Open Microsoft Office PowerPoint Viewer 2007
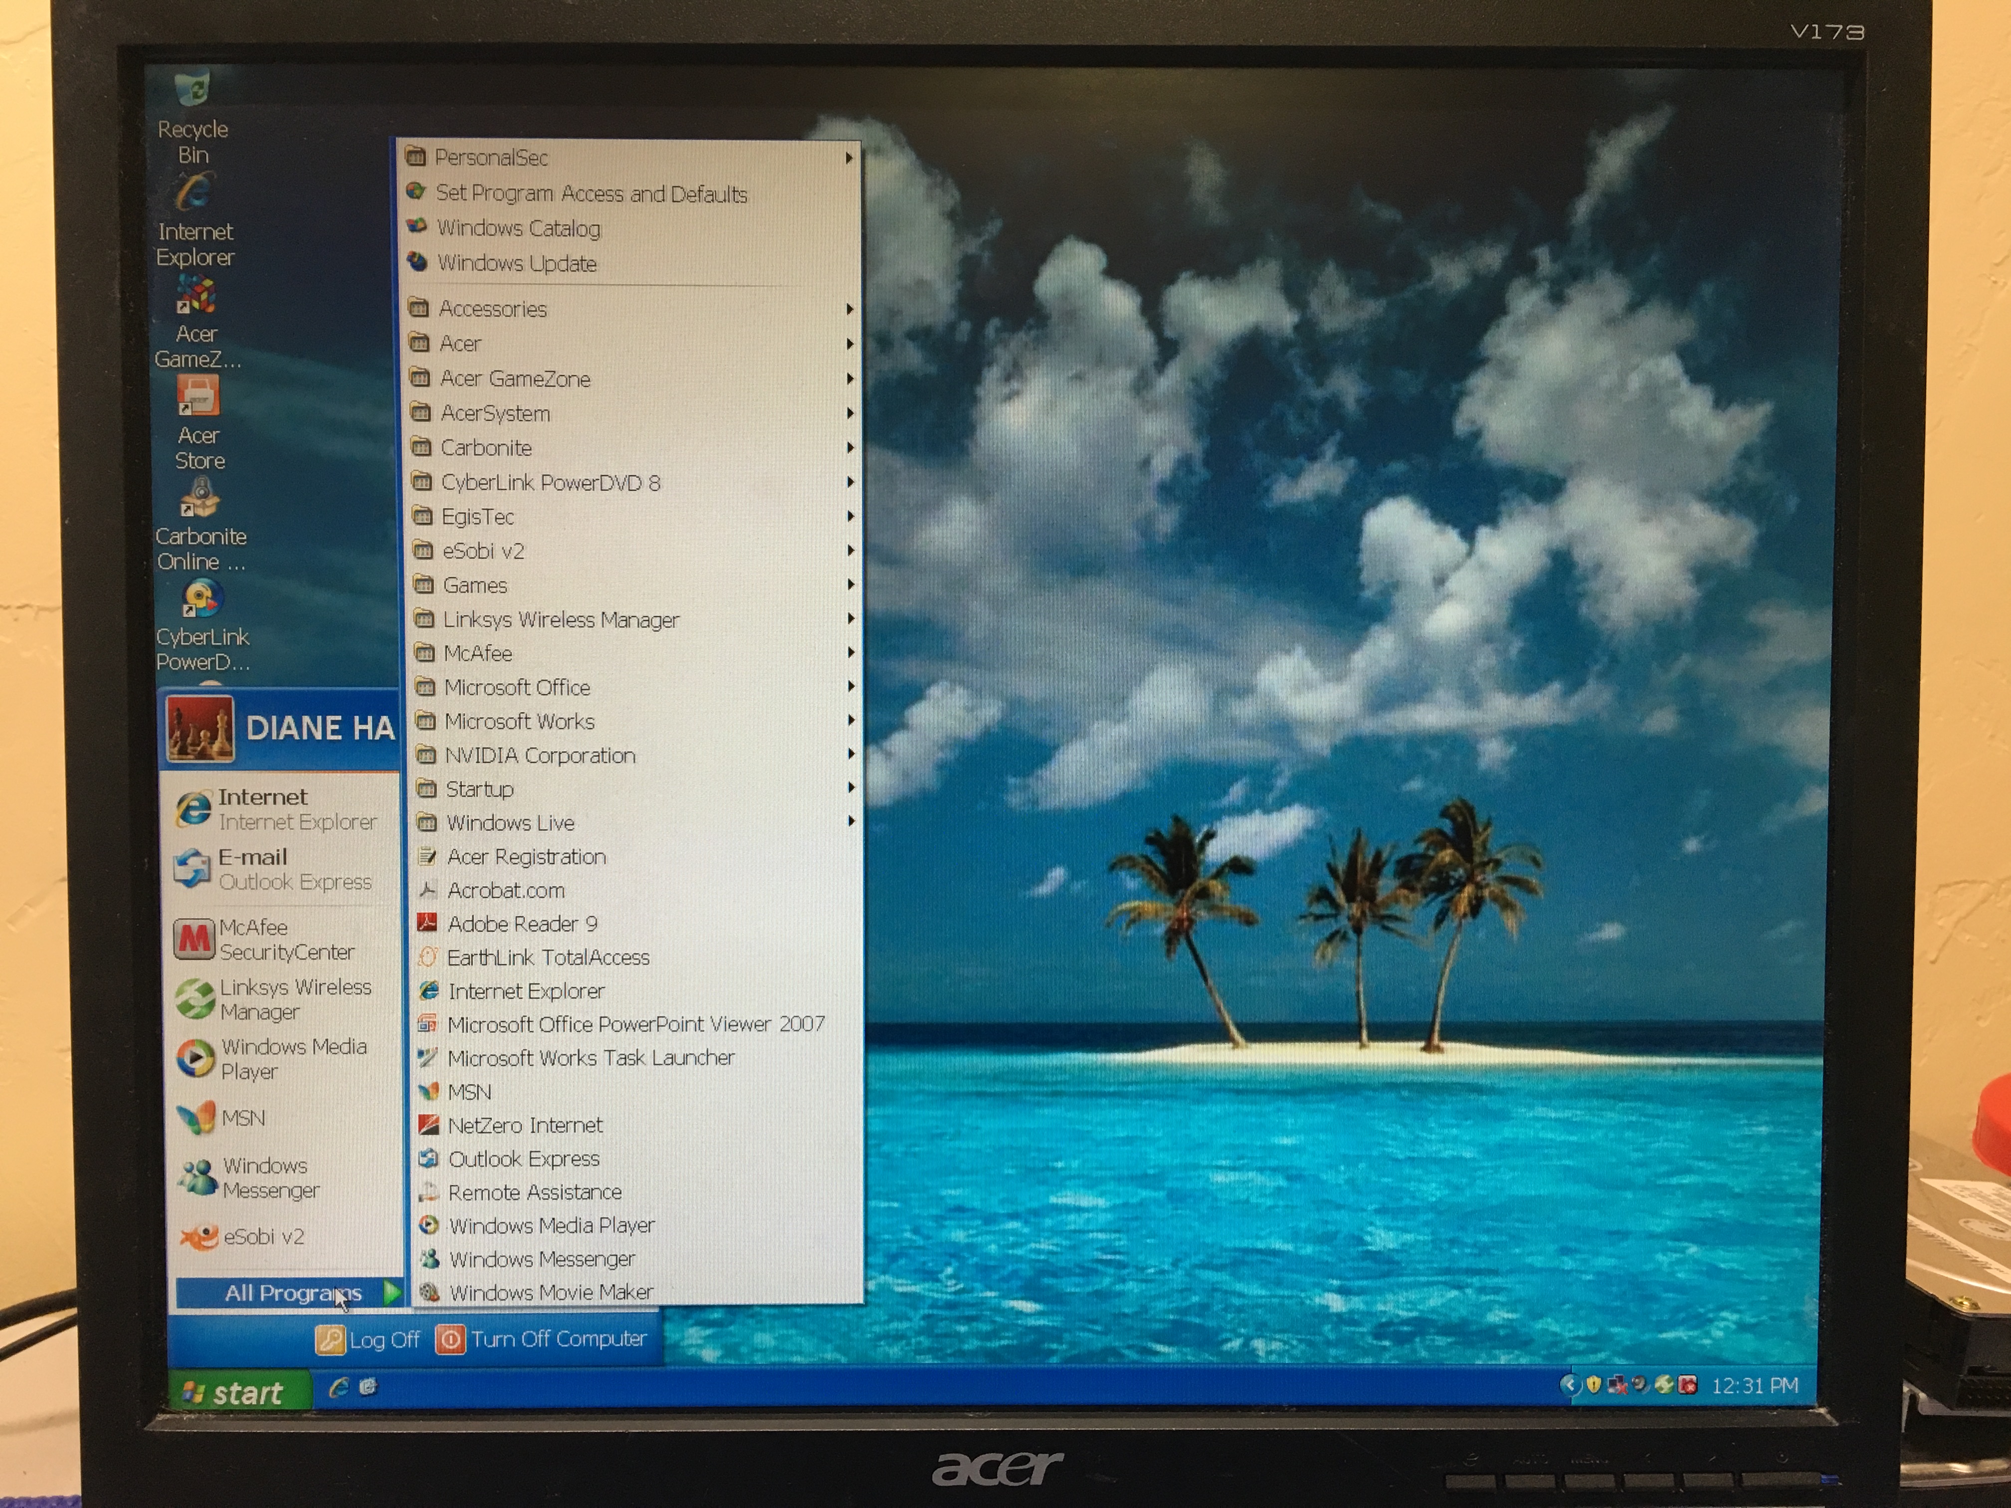 (x=635, y=1024)
